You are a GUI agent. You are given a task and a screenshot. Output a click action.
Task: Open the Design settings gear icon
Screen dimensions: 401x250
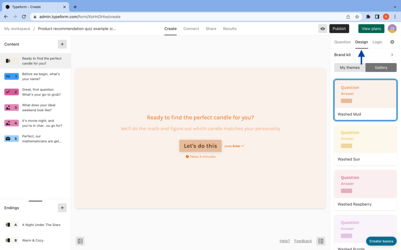[392, 42]
